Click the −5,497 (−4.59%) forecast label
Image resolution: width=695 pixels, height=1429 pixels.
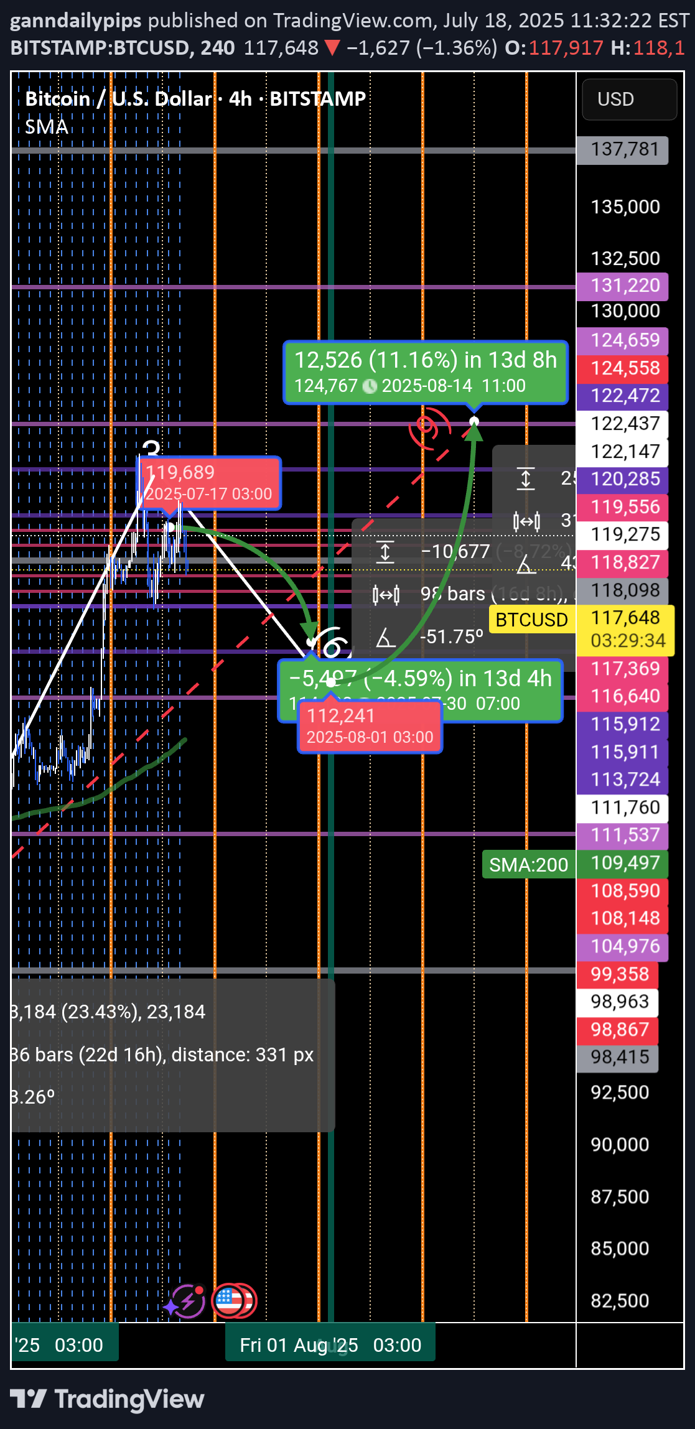[x=421, y=678]
